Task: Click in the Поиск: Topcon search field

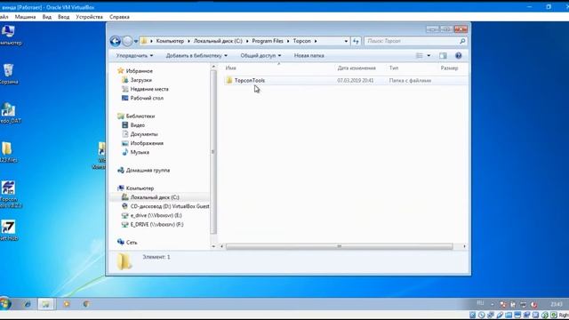Action: (x=412, y=42)
